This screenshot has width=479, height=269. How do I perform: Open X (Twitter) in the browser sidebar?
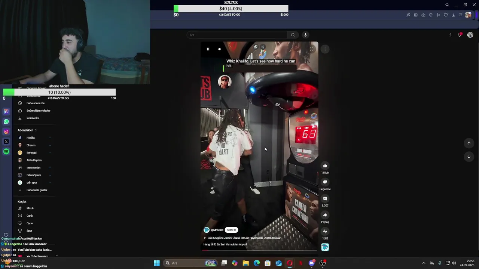6,142
